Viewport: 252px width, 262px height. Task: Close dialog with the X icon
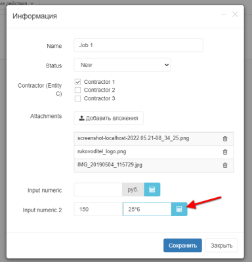235,14
